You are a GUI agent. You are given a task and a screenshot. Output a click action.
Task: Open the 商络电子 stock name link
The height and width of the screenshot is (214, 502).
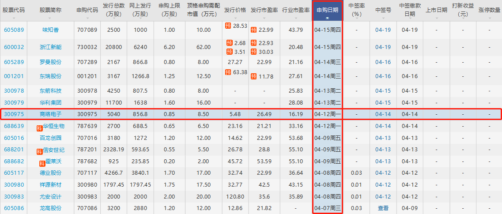pyautogui.click(x=51, y=114)
